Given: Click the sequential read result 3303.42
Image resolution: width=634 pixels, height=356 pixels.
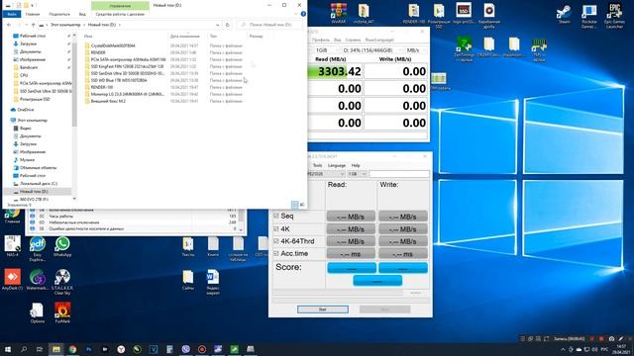Looking at the screenshot, I should (335, 71).
